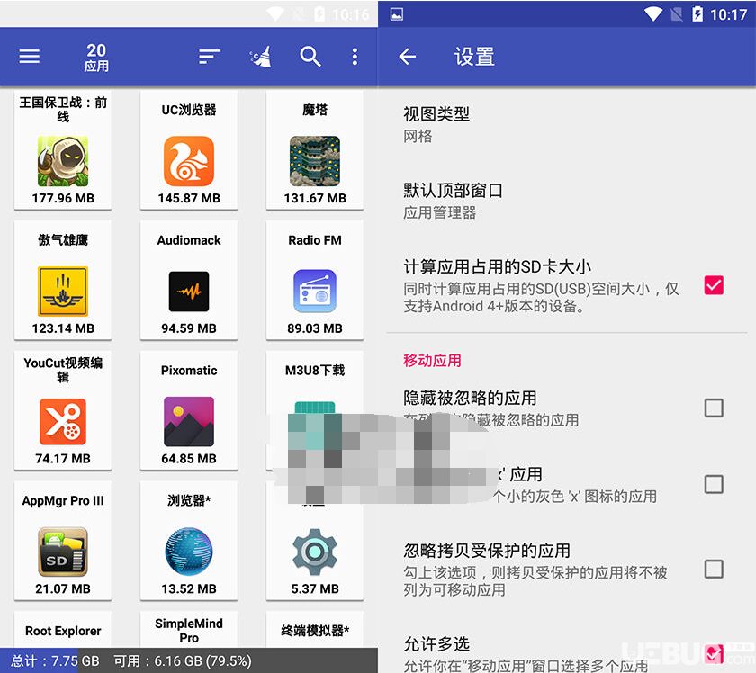The image size is (756, 673).
Task: Open the Root Explorer app card
Action: pos(63,630)
